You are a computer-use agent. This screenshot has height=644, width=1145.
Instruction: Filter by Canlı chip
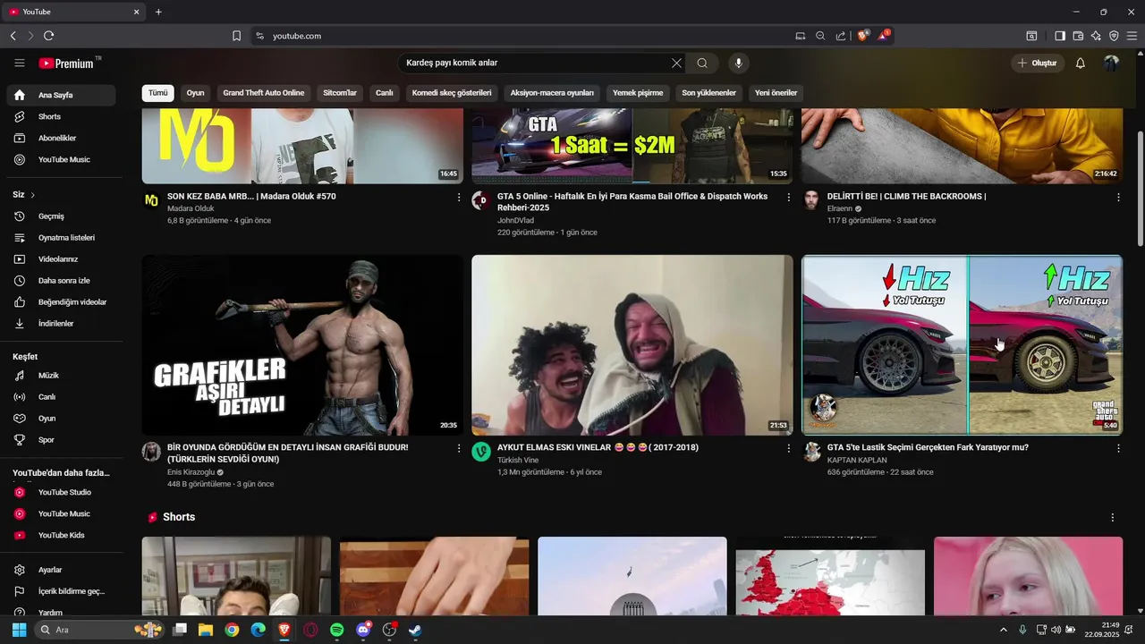[385, 93]
